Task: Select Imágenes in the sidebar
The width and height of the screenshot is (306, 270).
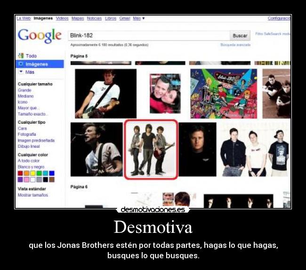Action: (40, 64)
